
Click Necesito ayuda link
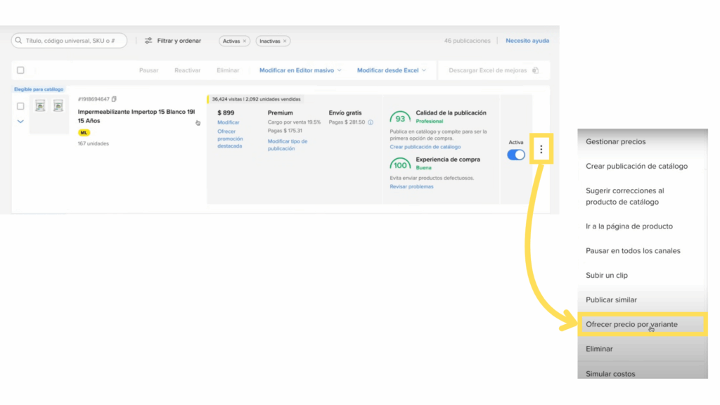click(x=527, y=41)
